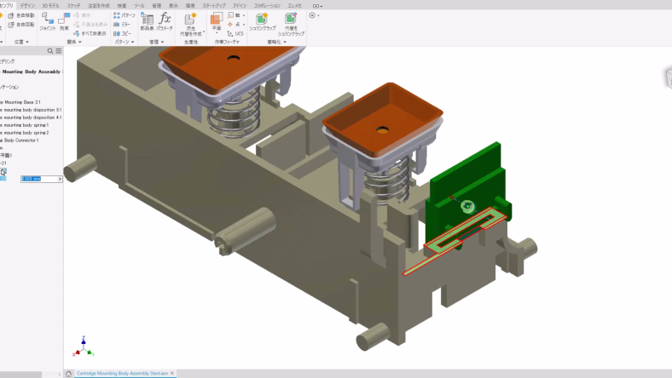Open the 部品表 (Bill of Materials) tool
The width and height of the screenshot is (672, 378).
coord(147,20)
